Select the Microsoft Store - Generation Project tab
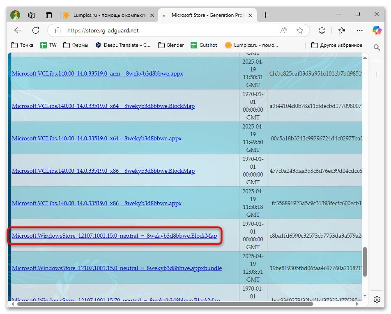This screenshot has width=391, height=314. pos(208,15)
